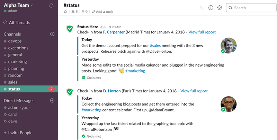Viewport: 277px width, 140px height.
Task: Click Add a topic
Action: pyautogui.click(x=102, y=12)
